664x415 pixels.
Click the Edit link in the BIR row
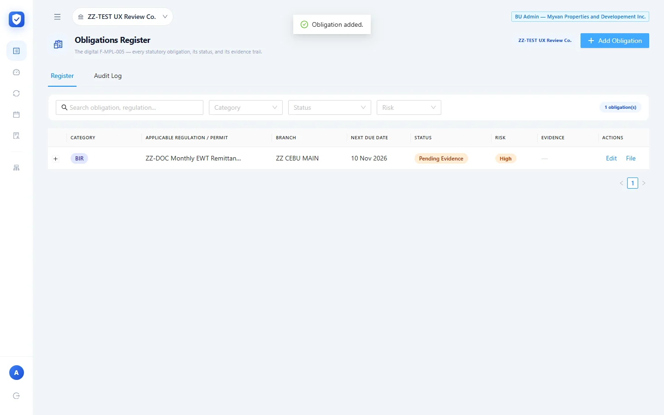pos(611,158)
